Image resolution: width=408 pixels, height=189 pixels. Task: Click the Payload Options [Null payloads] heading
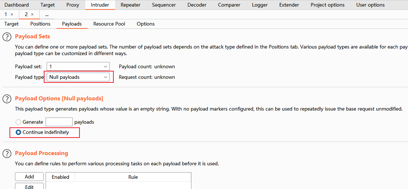click(x=59, y=99)
